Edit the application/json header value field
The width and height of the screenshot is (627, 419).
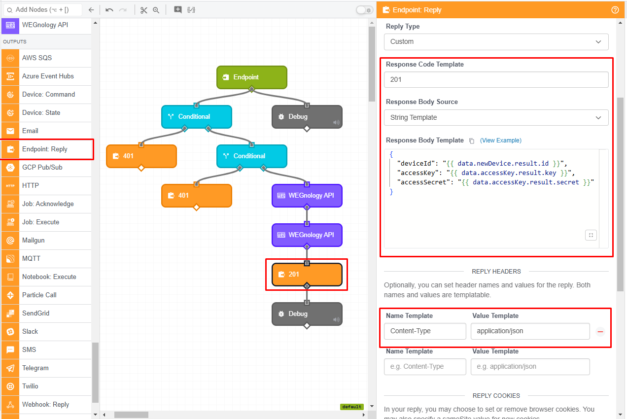pyautogui.click(x=530, y=331)
